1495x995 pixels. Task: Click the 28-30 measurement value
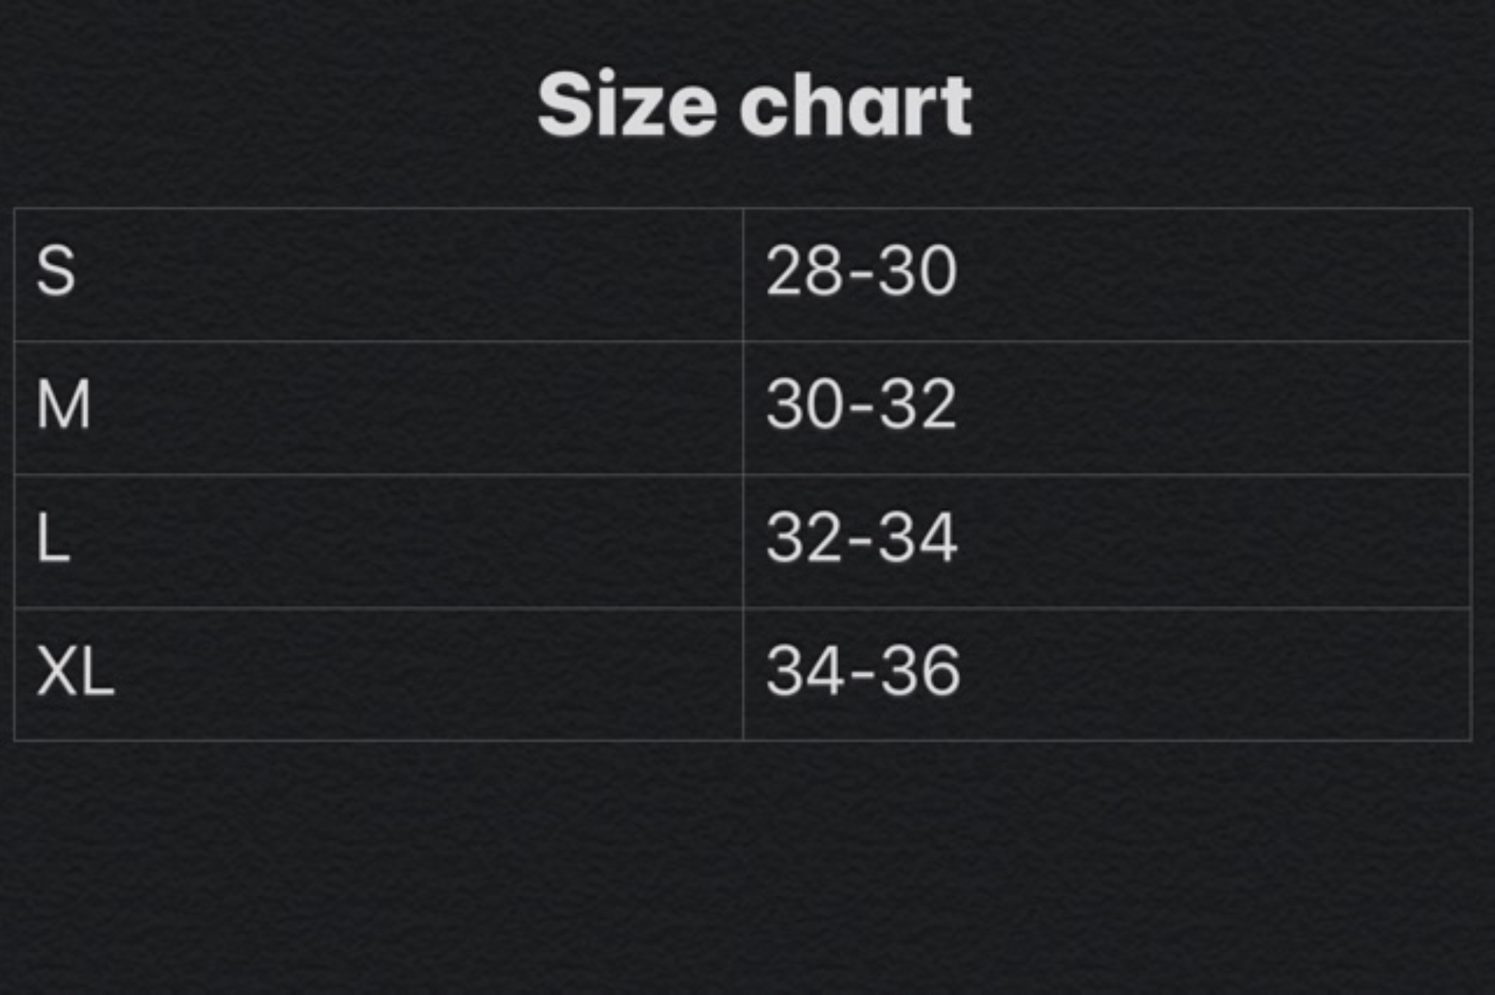861,271
